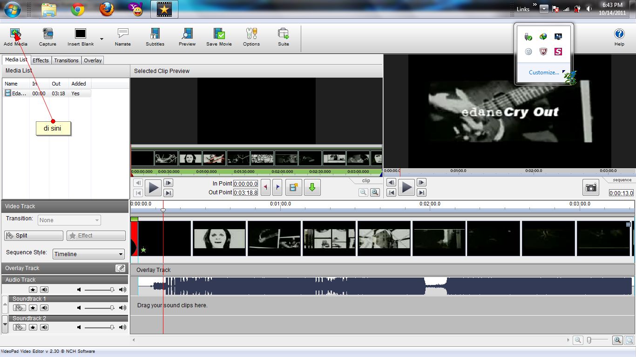Open the Transitions tab
The width and height of the screenshot is (636, 357).
66,60
